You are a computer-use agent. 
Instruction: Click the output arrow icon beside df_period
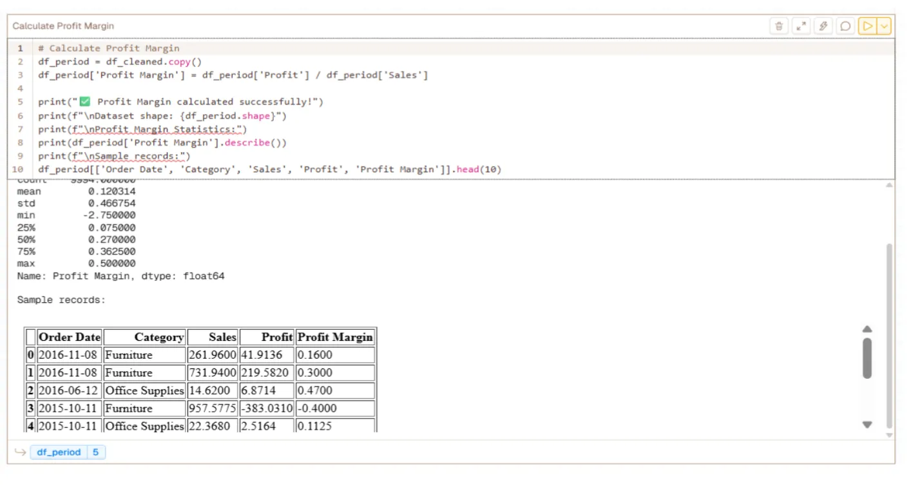coord(20,452)
